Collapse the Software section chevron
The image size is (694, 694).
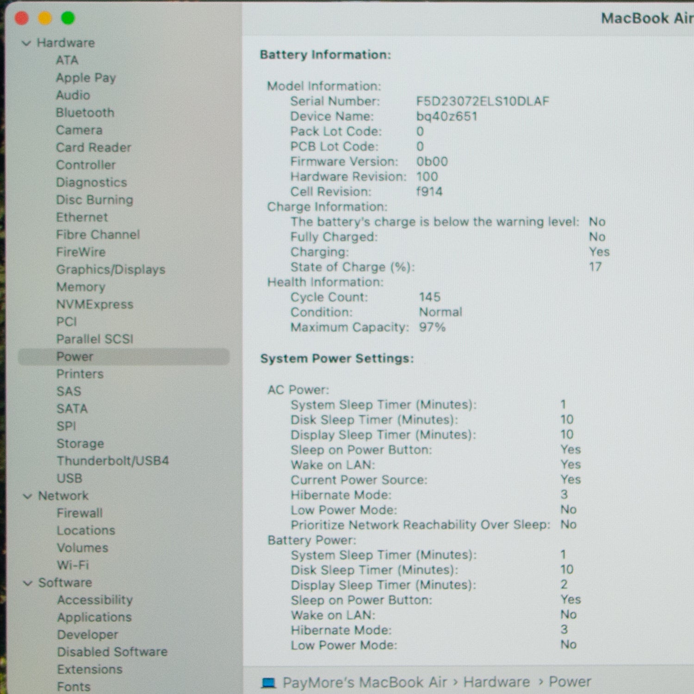tap(28, 583)
